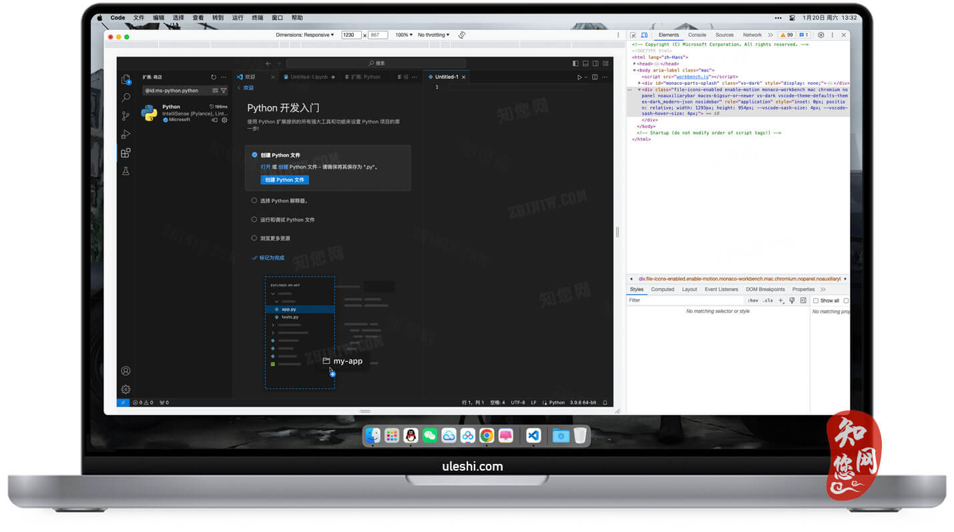Add new style rule plus icon
Image resolution: width=954 pixels, height=532 pixels.
(781, 300)
